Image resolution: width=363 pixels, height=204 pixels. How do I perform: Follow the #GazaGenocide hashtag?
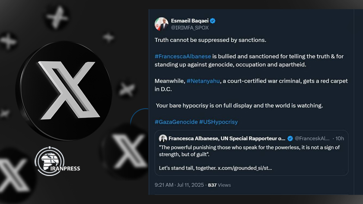click(x=176, y=122)
